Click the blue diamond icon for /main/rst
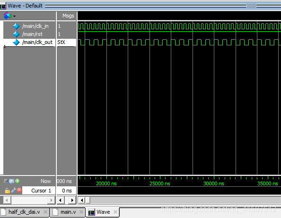 (x=16, y=34)
